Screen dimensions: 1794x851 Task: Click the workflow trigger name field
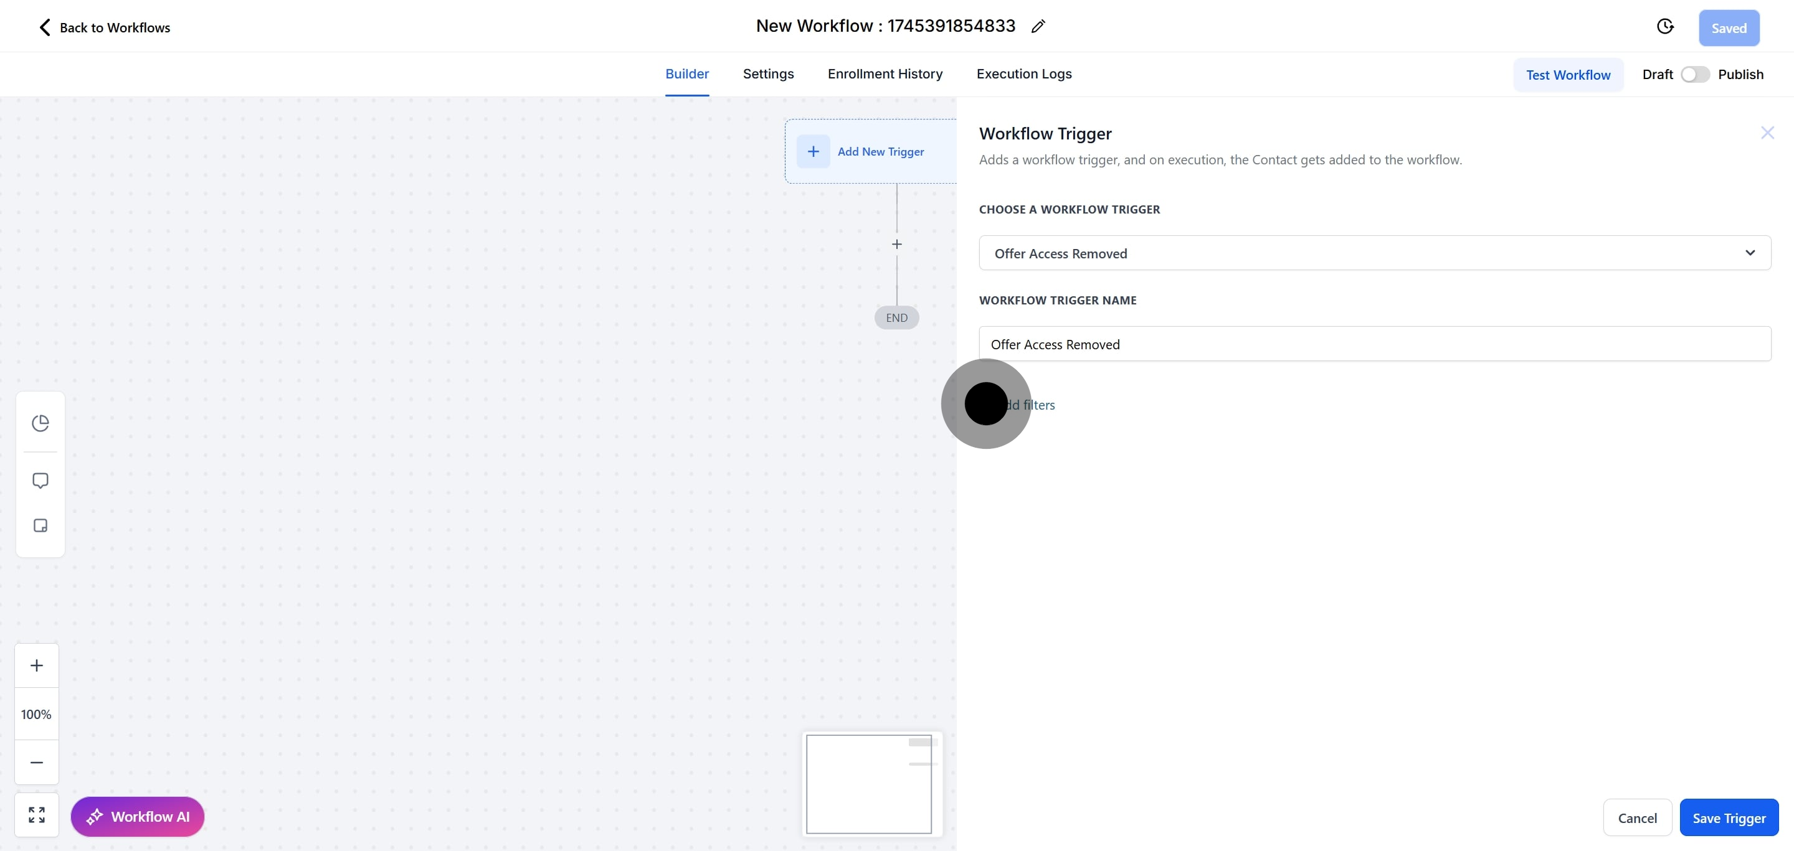[x=1374, y=344]
